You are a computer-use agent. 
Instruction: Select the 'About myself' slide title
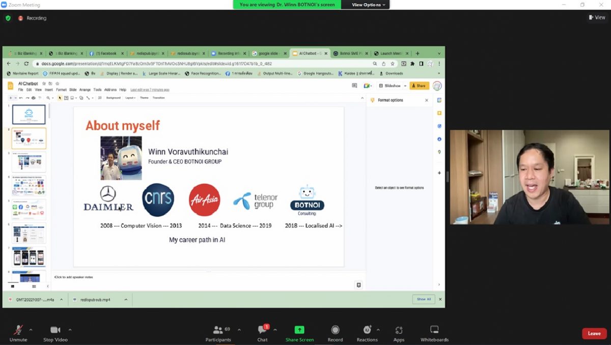(x=123, y=125)
